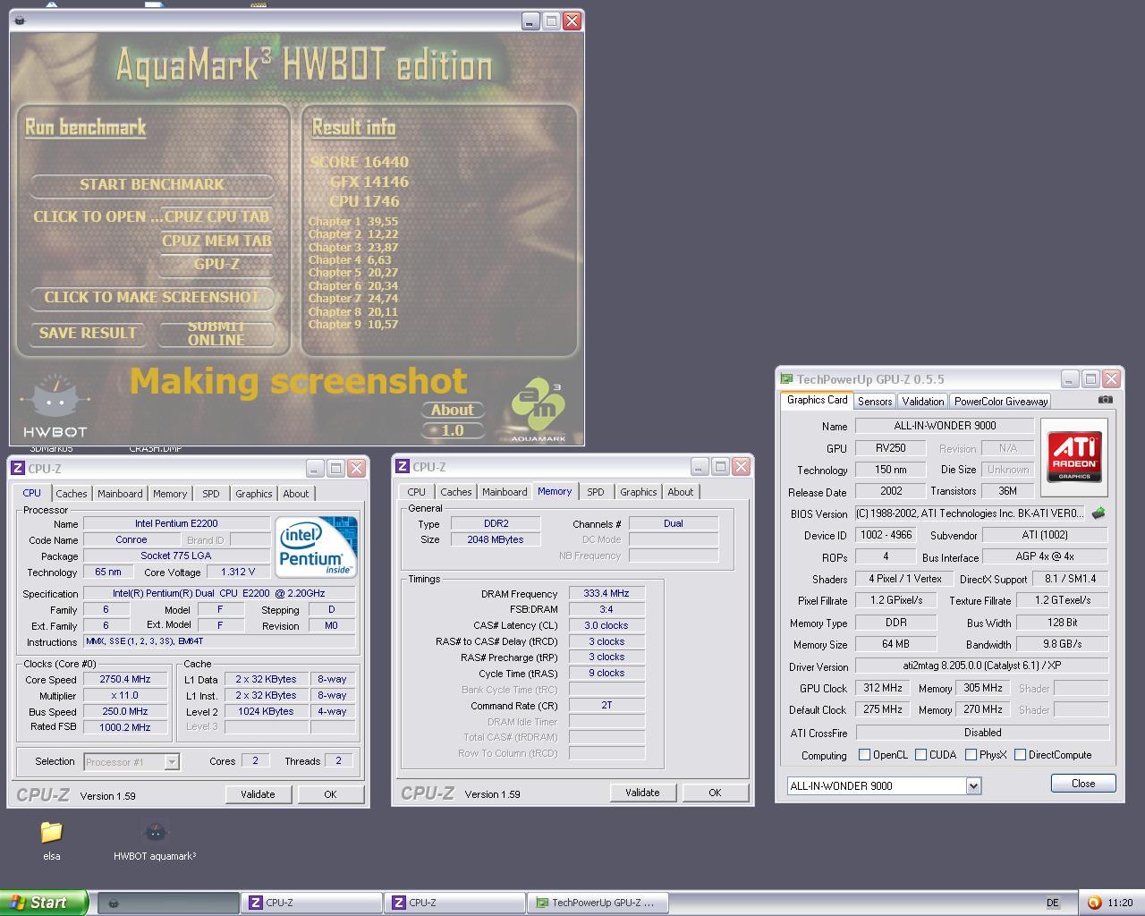
Task: Click CLICK TO MAKE SCREENSHOT button
Action: [x=152, y=298]
